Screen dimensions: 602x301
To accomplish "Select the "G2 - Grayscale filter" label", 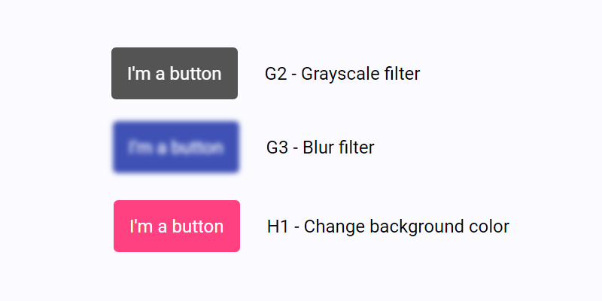I will [x=342, y=74].
